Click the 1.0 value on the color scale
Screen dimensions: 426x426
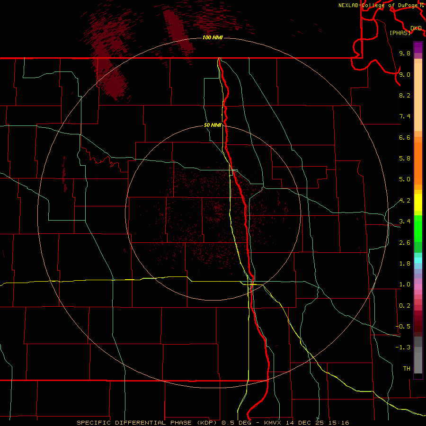click(x=405, y=284)
